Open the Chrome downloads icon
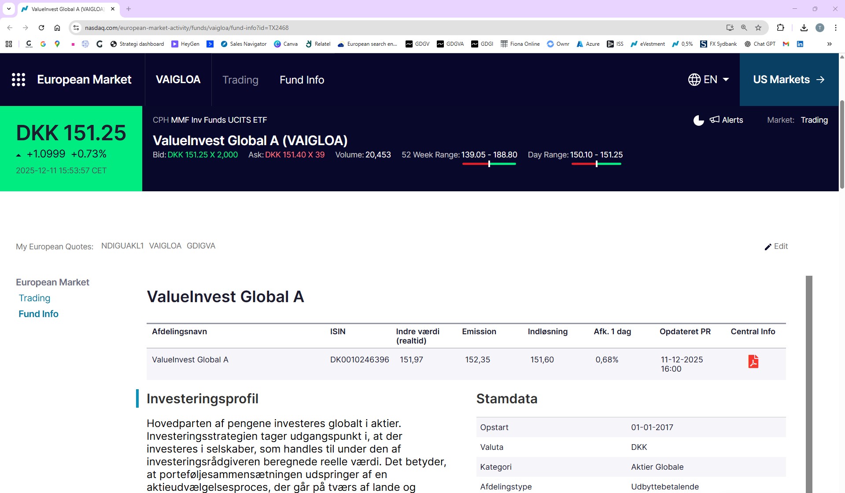 (804, 28)
